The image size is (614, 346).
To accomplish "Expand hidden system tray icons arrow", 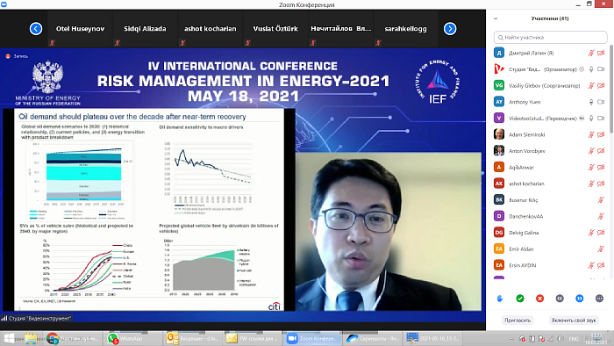I will pos(511,339).
